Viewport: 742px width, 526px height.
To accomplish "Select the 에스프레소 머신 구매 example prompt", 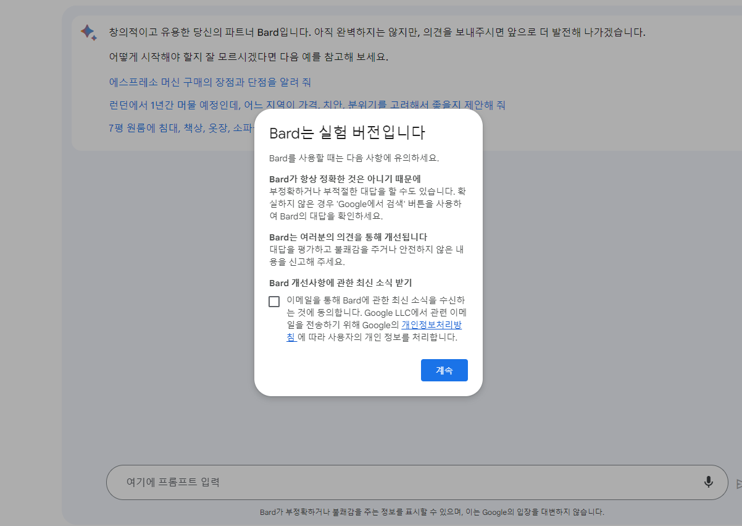I will 210,82.
